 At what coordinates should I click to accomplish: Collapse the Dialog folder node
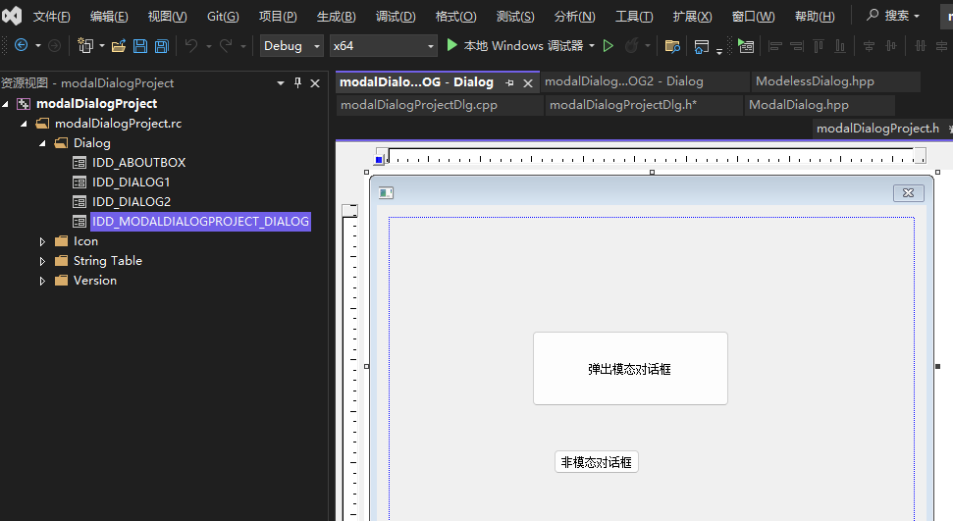pyautogui.click(x=42, y=143)
